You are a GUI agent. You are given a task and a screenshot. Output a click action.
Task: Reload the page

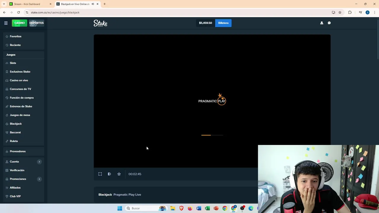18,12
